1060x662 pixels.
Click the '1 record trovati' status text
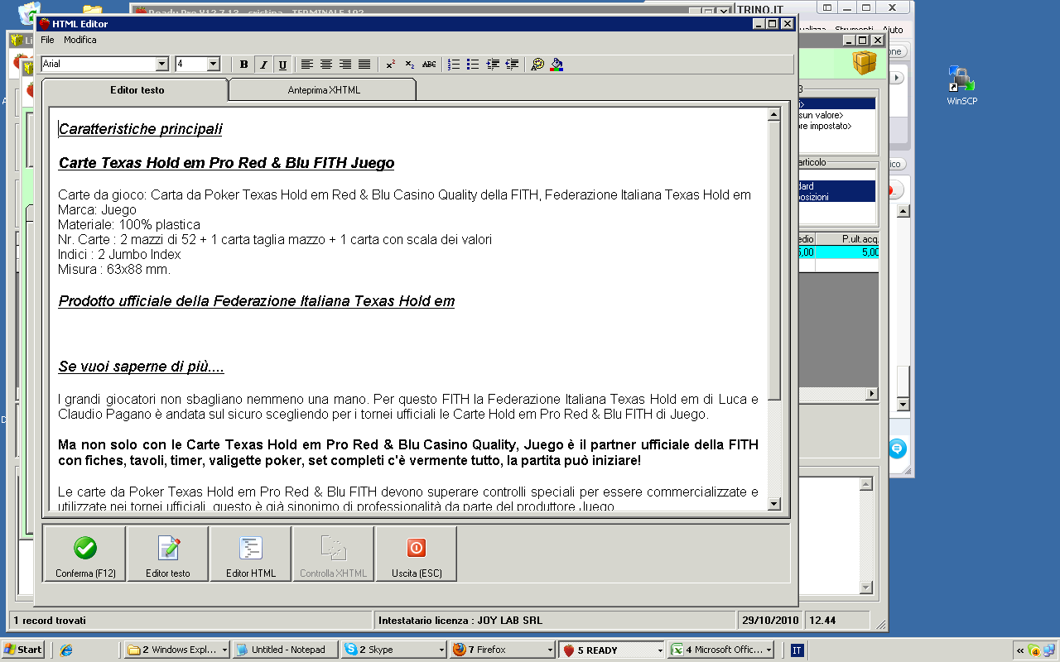tap(50, 621)
